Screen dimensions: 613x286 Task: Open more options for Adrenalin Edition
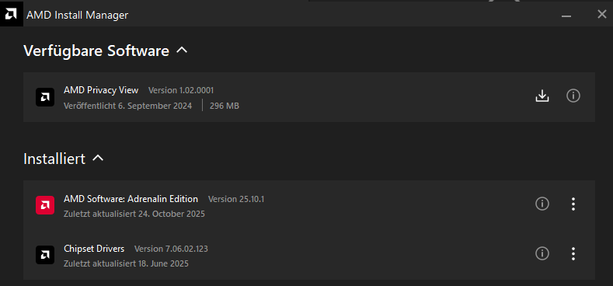[x=573, y=204]
